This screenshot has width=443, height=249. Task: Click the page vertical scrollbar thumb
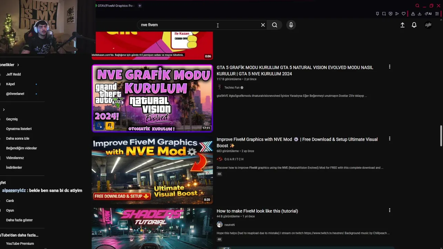[x=441, y=136]
